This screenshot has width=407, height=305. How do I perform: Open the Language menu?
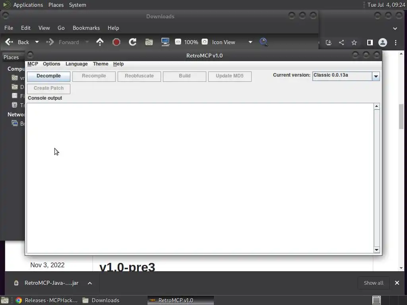[x=77, y=64]
